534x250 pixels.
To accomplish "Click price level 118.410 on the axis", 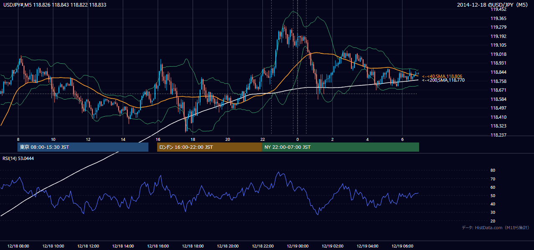I will tap(498, 117).
